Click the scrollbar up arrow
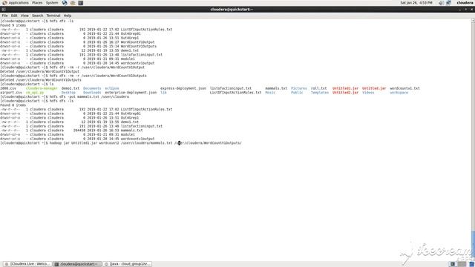The image size is (475, 267). pyautogui.click(x=473, y=21)
